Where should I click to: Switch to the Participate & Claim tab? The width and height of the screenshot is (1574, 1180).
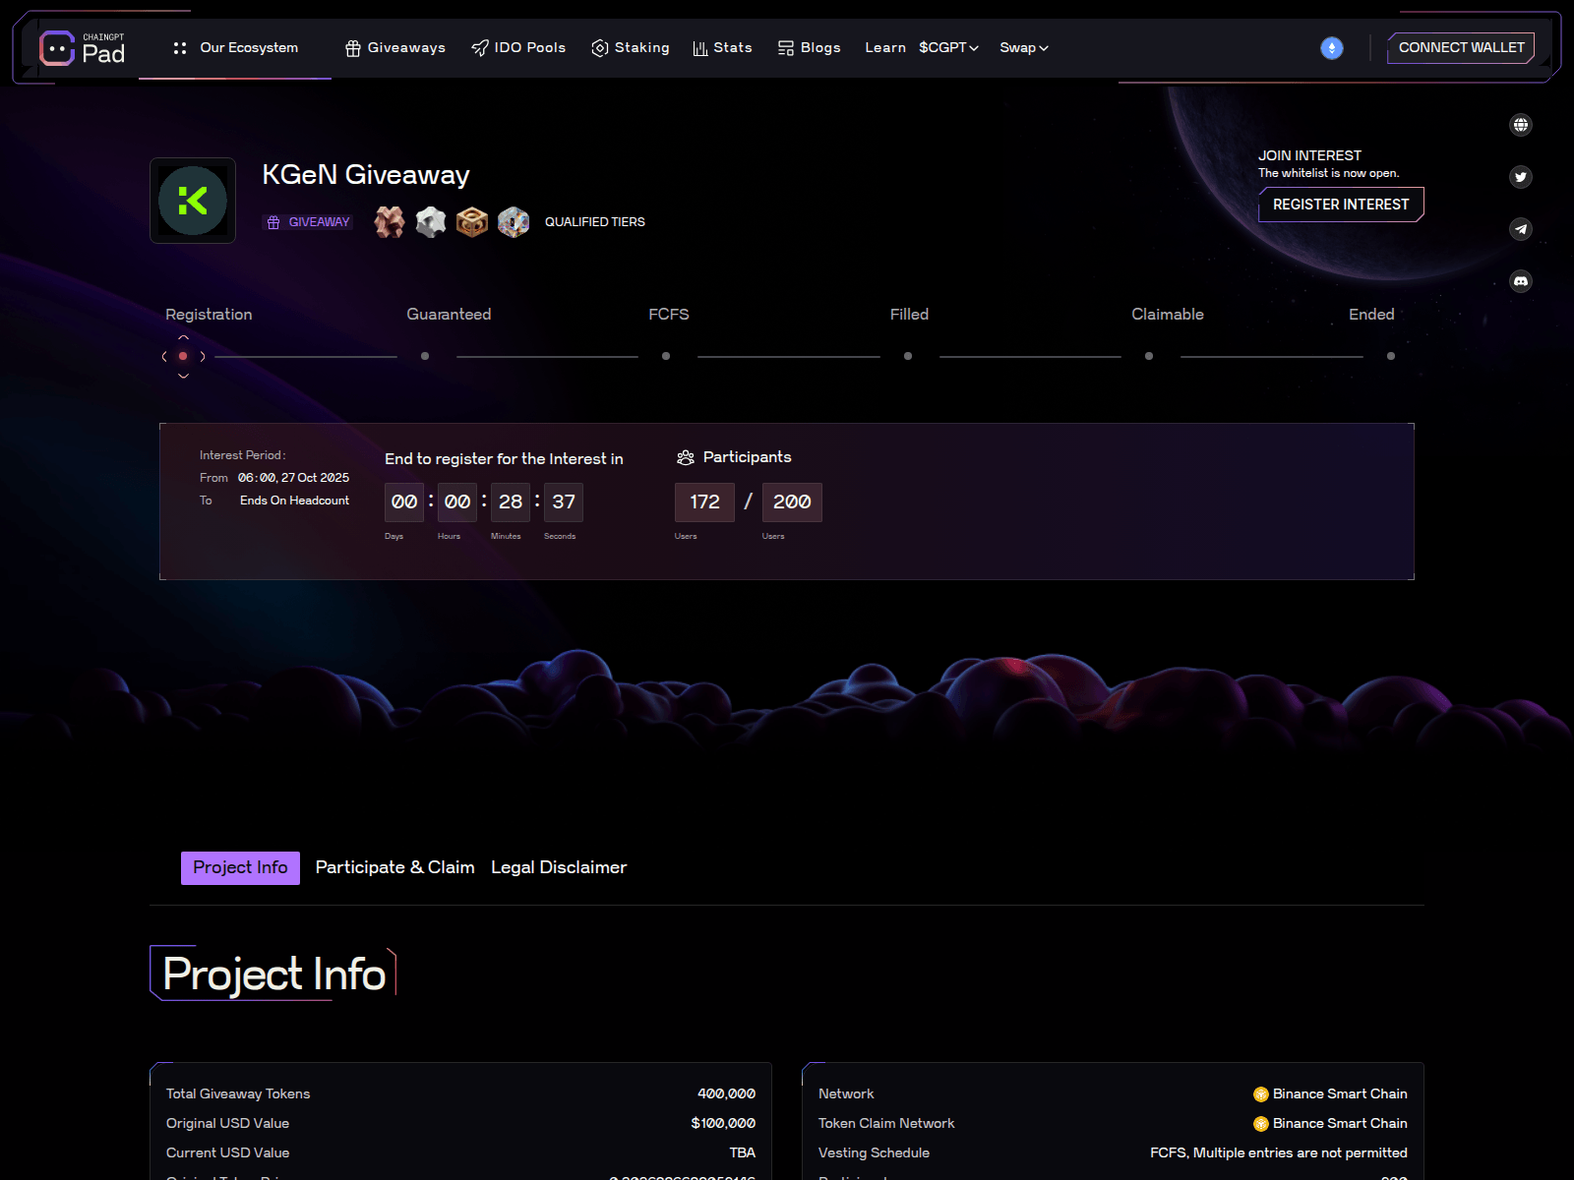[x=394, y=867]
